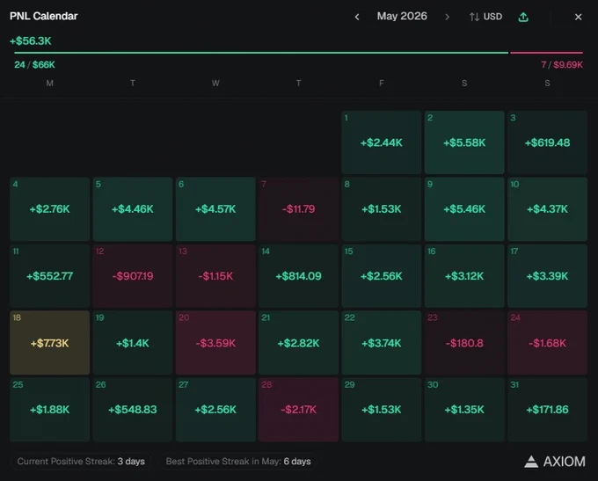Select May 20 cell showing -$3.59K

[x=215, y=343]
